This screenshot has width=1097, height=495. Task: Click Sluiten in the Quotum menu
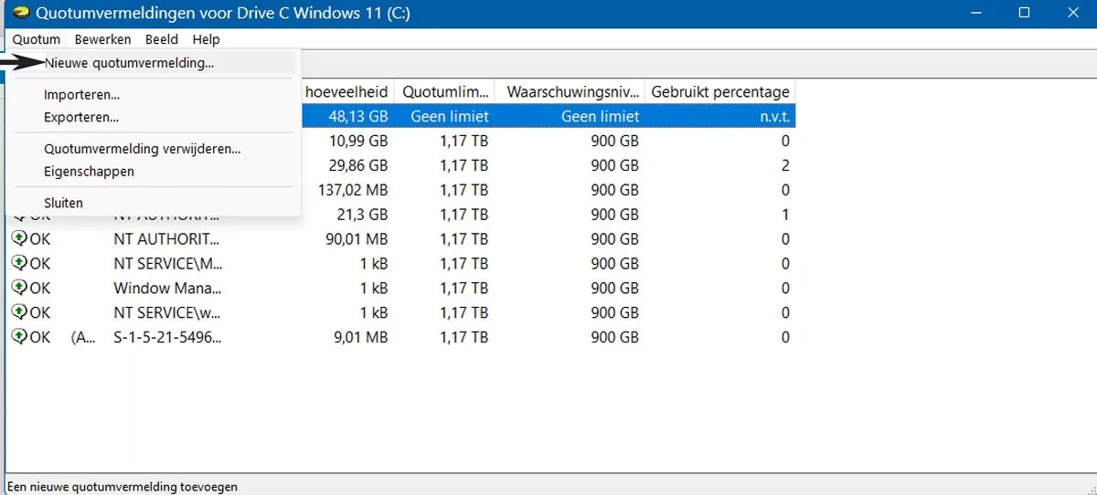tap(63, 203)
